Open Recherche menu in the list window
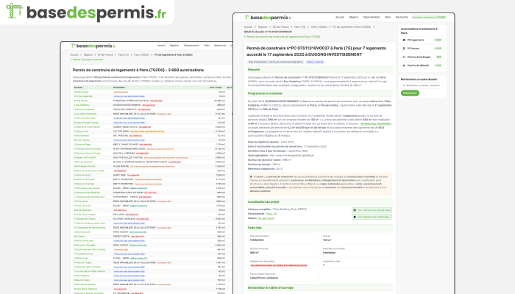The width and height of the screenshot is (515, 294). pos(220,46)
